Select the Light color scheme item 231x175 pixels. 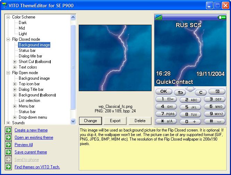23,34
